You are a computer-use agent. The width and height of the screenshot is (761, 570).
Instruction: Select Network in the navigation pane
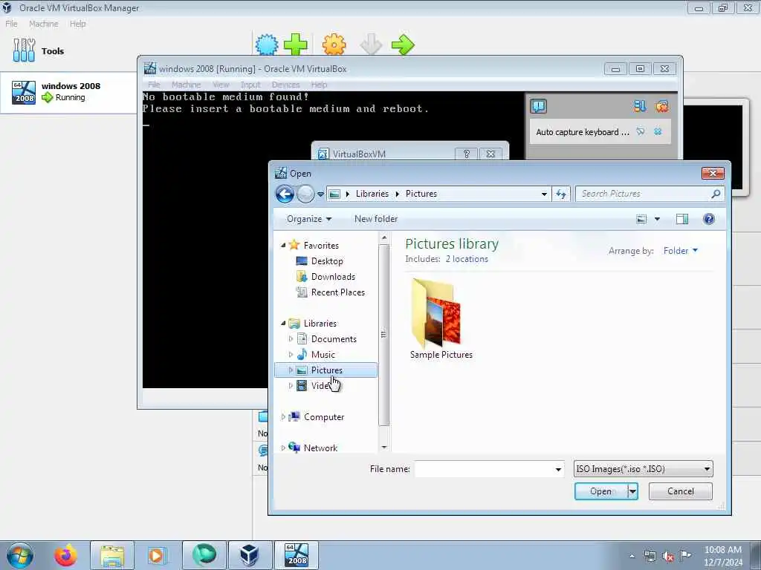tap(320, 448)
